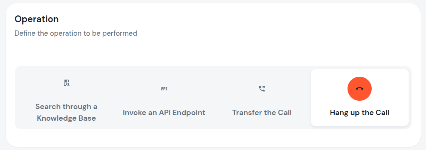Image resolution: width=426 pixels, height=150 pixels.
Task: Click the API icon
Action: pos(164,89)
